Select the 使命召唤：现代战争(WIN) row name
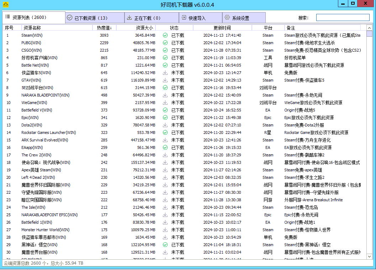This screenshot has width=376, height=270. coord(46,163)
